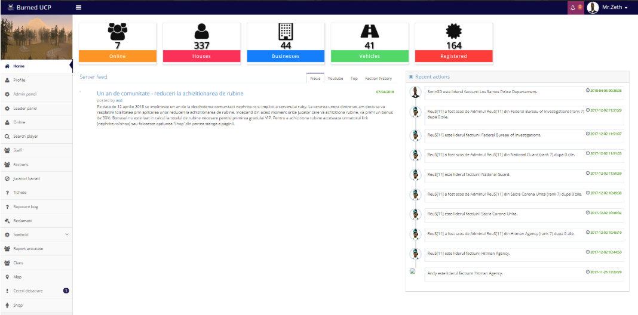This screenshot has height=315, width=638.
Task: Open the Mr.Zeth account dropdown
Action: [x=607, y=7]
